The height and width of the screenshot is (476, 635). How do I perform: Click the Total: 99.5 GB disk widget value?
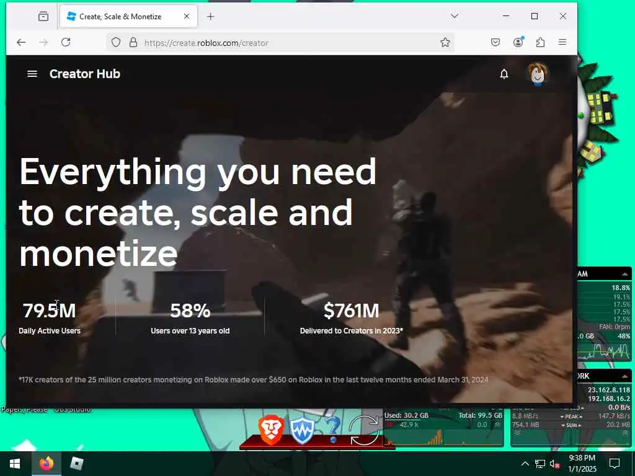point(481,415)
